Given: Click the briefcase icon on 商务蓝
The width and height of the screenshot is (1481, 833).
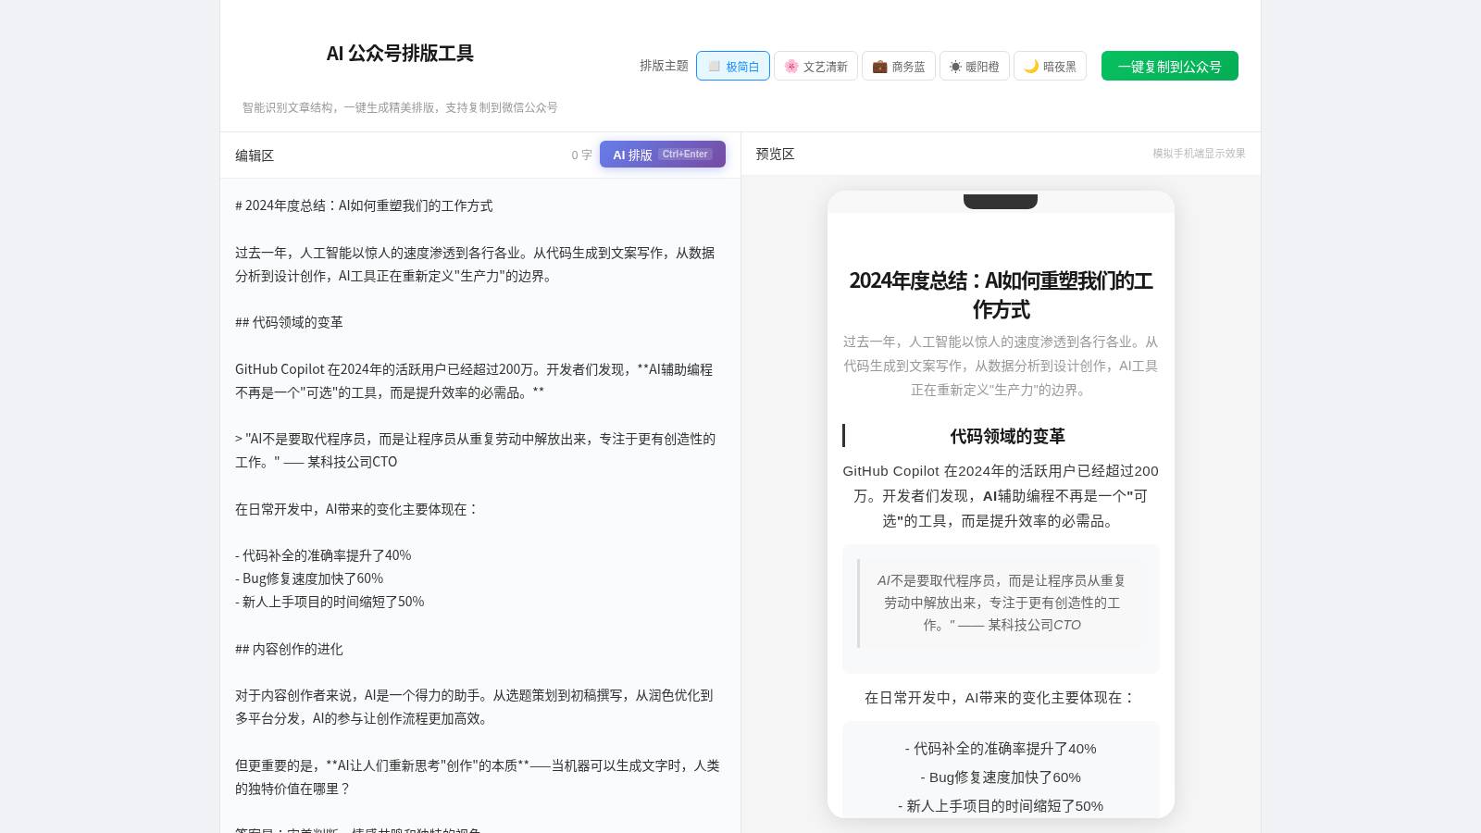Looking at the screenshot, I should tap(879, 66).
